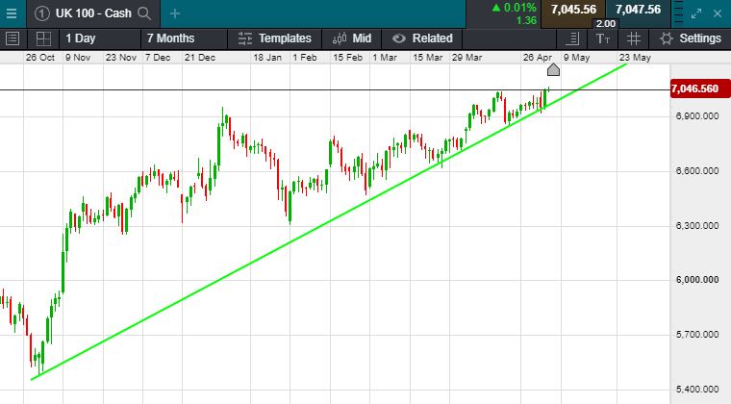Toggle the chart gridlines
The width and height of the screenshot is (731, 404).
tap(634, 38)
